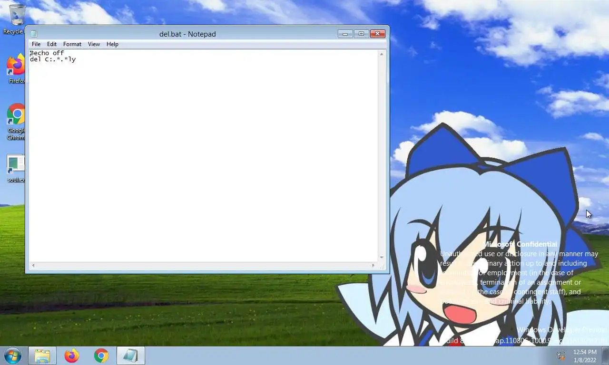Click the del.bat - Notepad title text

(x=187, y=34)
